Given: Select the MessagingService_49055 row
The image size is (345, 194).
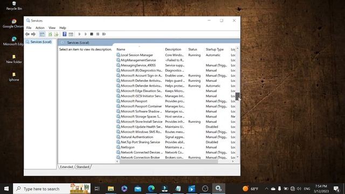Looking at the screenshot, I should pyautogui.click(x=175, y=65).
